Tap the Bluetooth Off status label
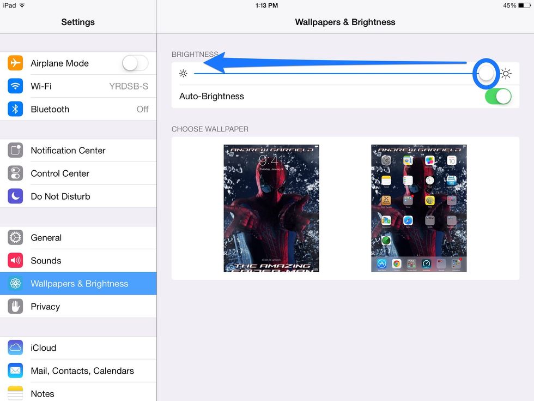Screen dimensions: 534x401 pos(142,109)
